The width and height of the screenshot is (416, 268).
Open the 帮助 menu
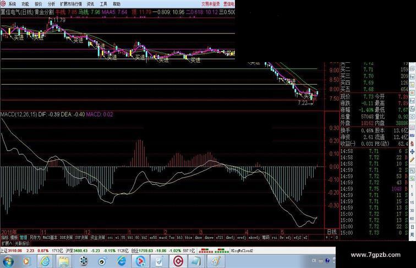[x=117, y=4]
